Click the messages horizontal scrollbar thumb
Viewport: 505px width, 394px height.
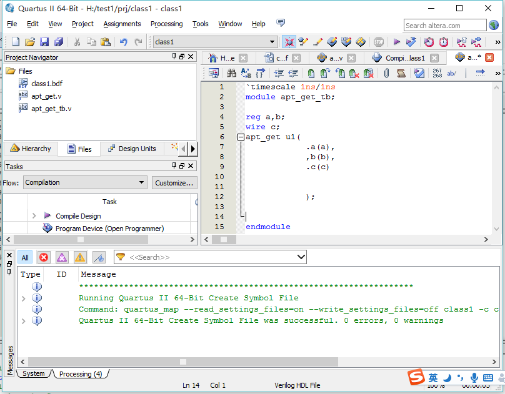tap(183, 362)
